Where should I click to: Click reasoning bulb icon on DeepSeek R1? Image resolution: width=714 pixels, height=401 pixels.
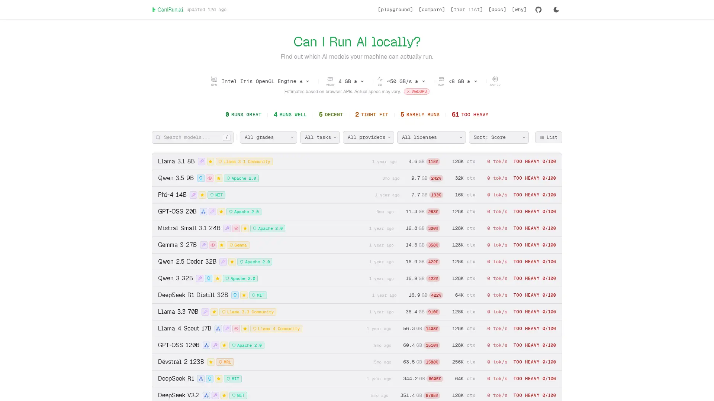(210, 379)
